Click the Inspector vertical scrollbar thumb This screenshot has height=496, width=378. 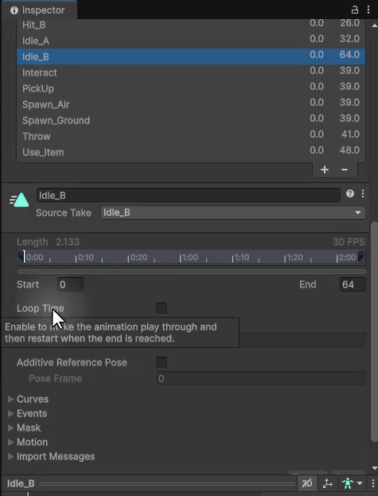click(x=374, y=331)
